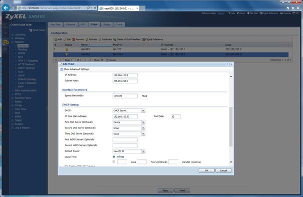This screenshot has height=197, width=303.
Task: Open browser Tools gear icon
Action: point(298,8)
